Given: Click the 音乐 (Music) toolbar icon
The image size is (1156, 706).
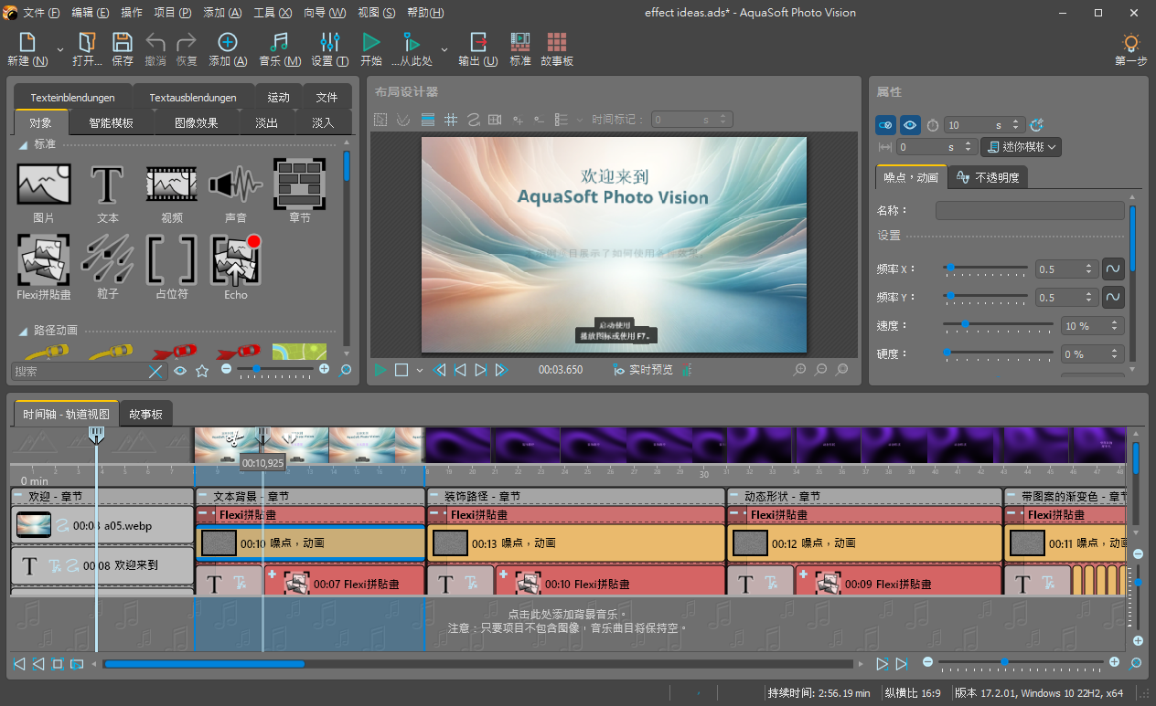Looking at the screenshot, I should click(280, 48).
